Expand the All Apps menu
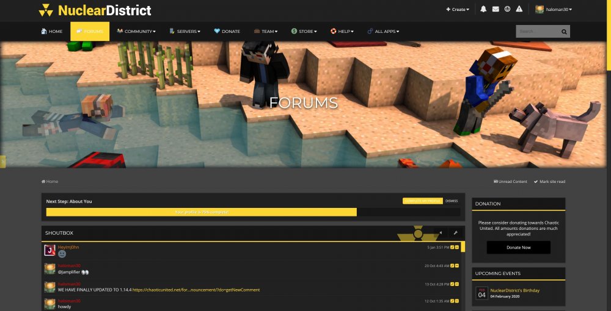The width and height of the screenshot is (611, 311). coord(384,32)
